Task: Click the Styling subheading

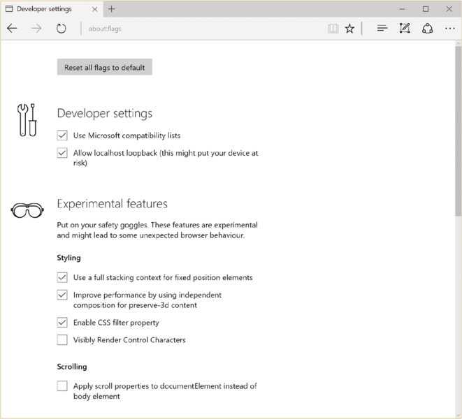Action: (x=68, y=258)
